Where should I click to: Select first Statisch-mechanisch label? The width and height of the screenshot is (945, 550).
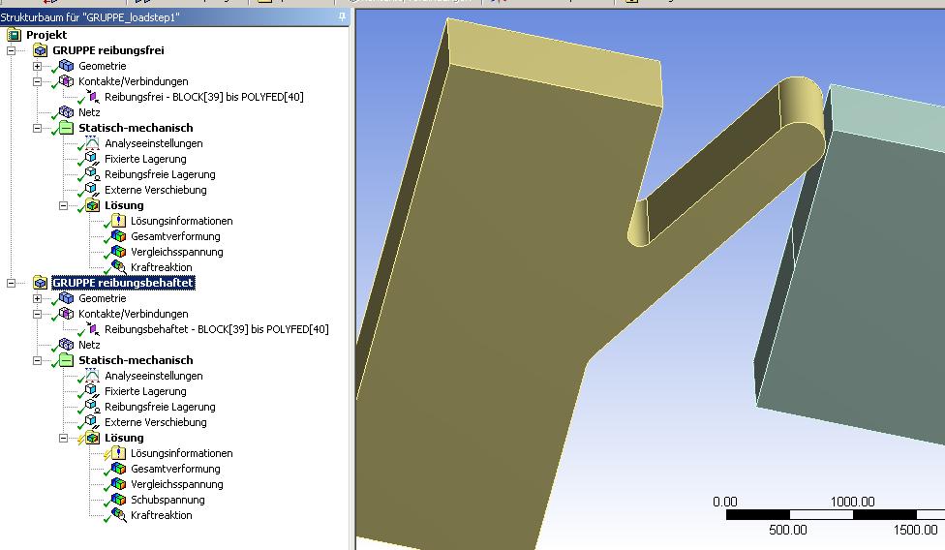pos(136,128)
